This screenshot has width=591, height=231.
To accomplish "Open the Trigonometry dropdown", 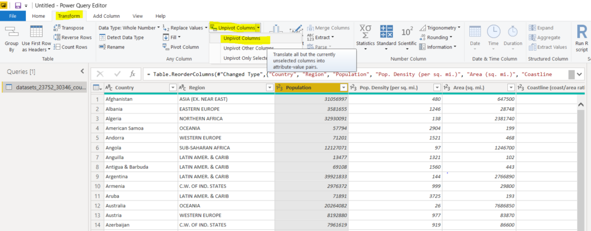I will (439, 28).
